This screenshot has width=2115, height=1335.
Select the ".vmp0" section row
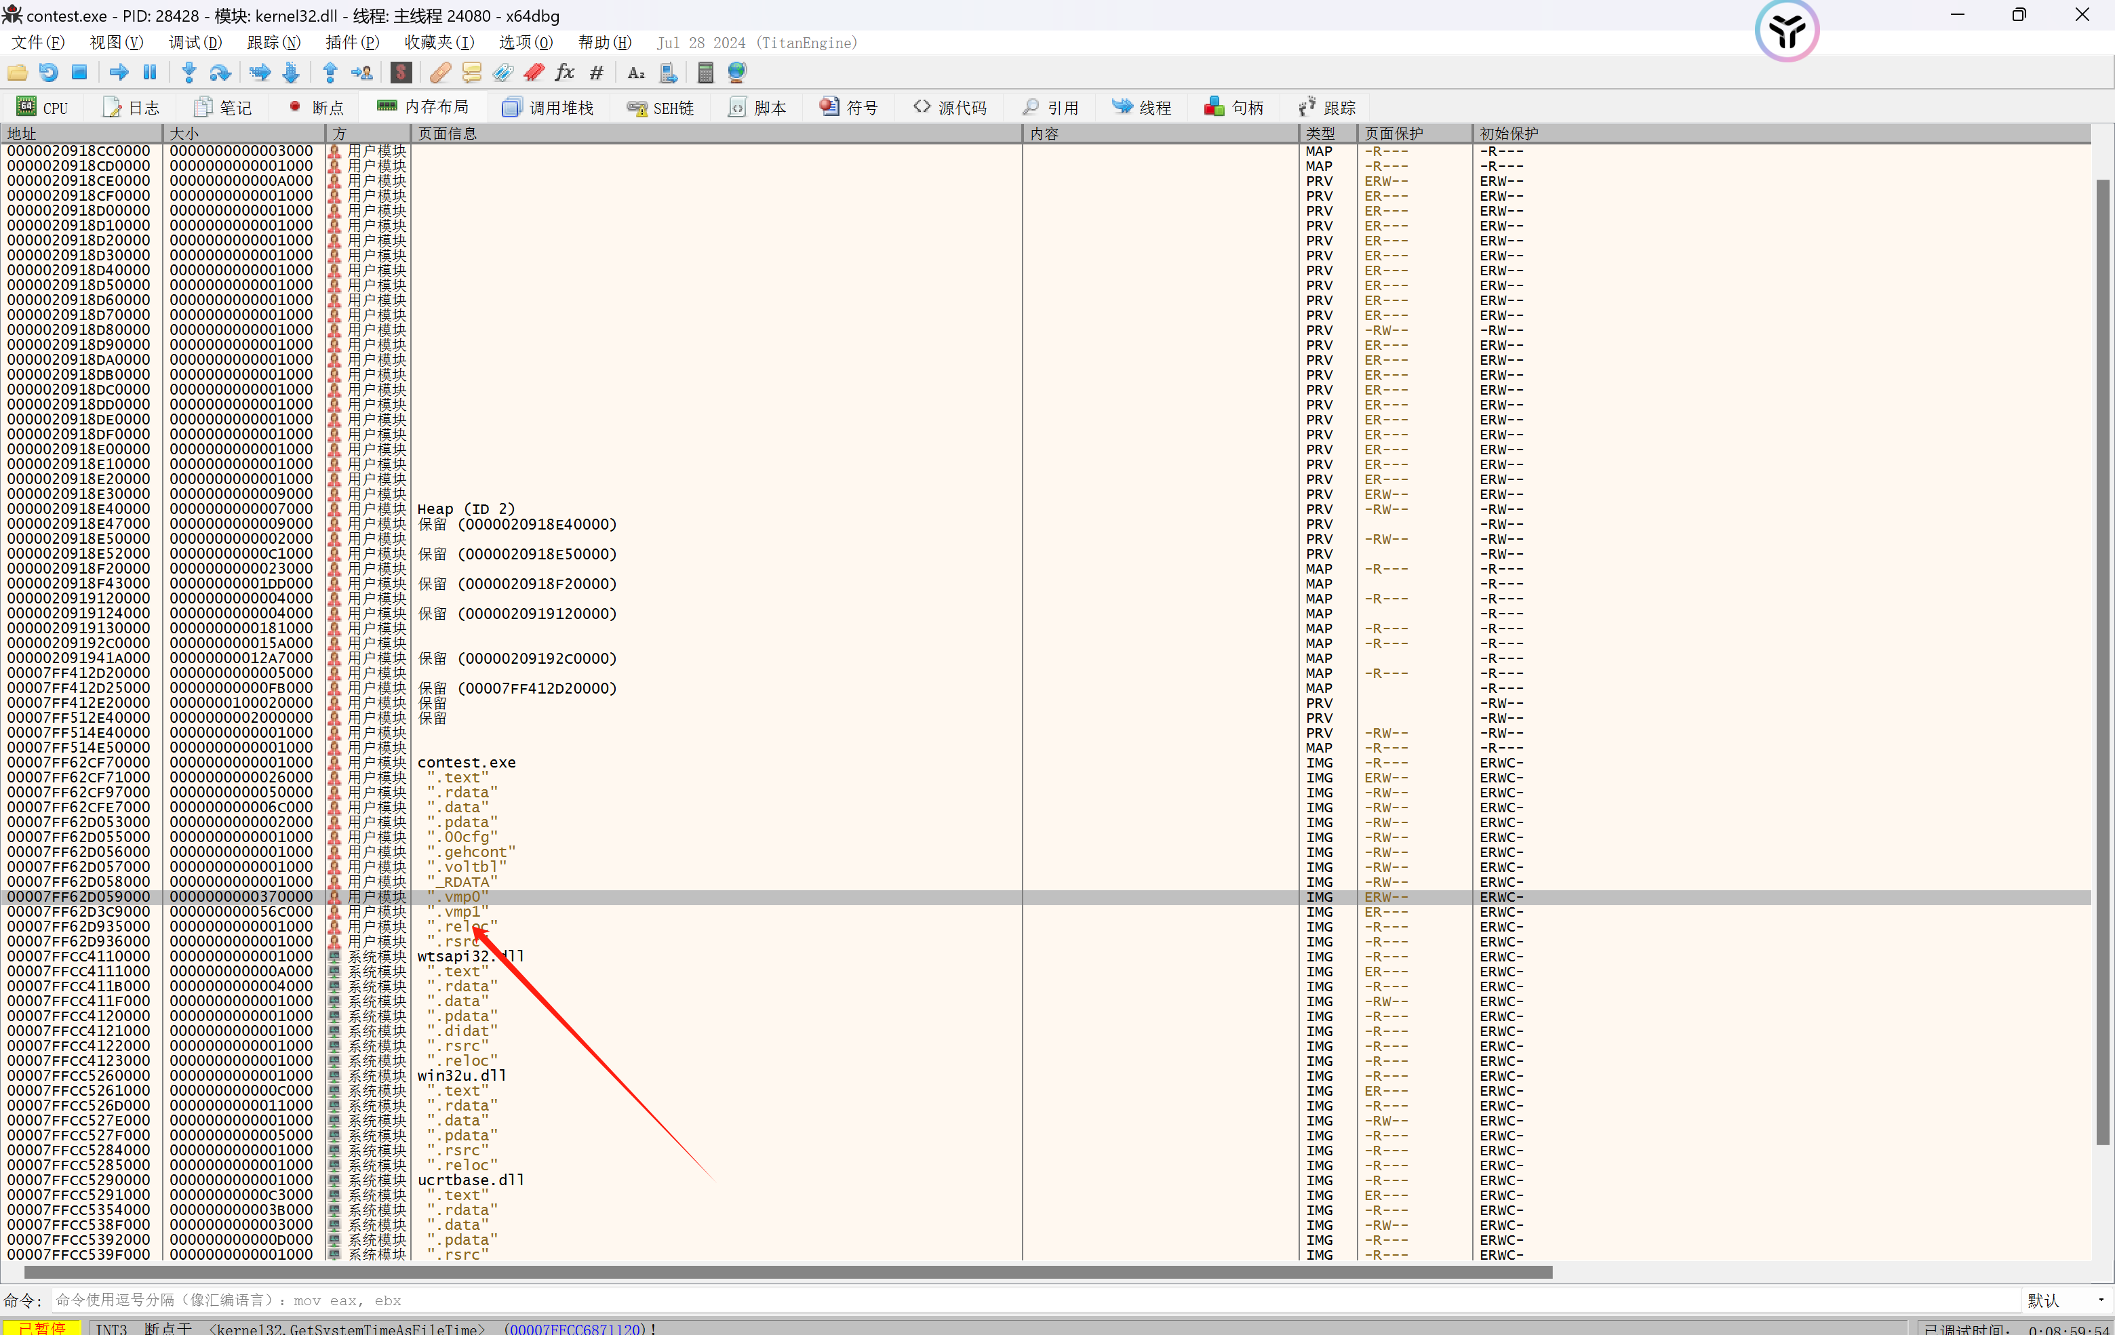pos(1045,897)
